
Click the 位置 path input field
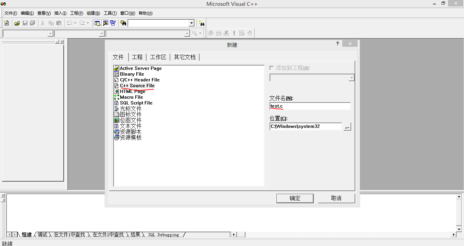point(306,127)
